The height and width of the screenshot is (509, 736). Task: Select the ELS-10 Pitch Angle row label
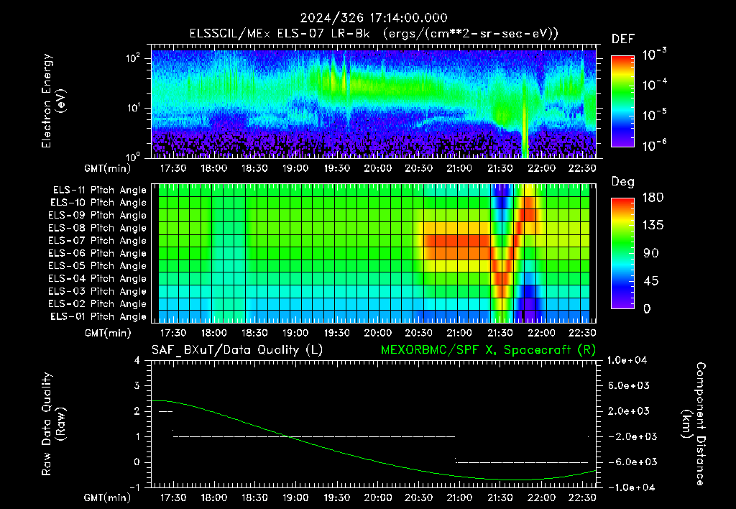pos(98,203)
